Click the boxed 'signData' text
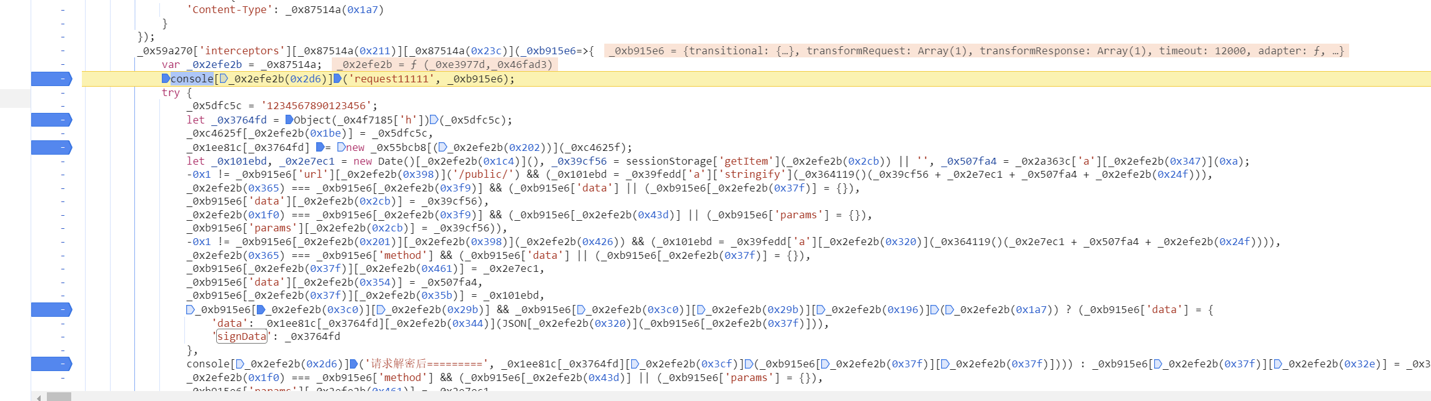Image resolution: width=1431 pixels, height=401 pixels. 242,337
